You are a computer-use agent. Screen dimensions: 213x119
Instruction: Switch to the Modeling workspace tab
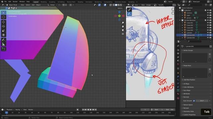click(x=44, y=2)
